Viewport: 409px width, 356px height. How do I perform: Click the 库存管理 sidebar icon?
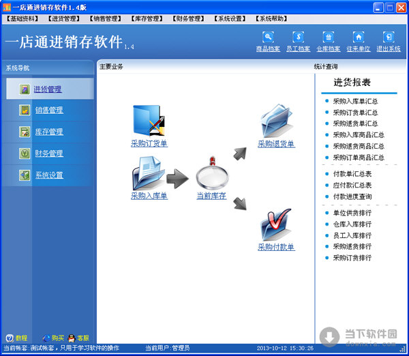pyautogui.click(x=25, y=132)
